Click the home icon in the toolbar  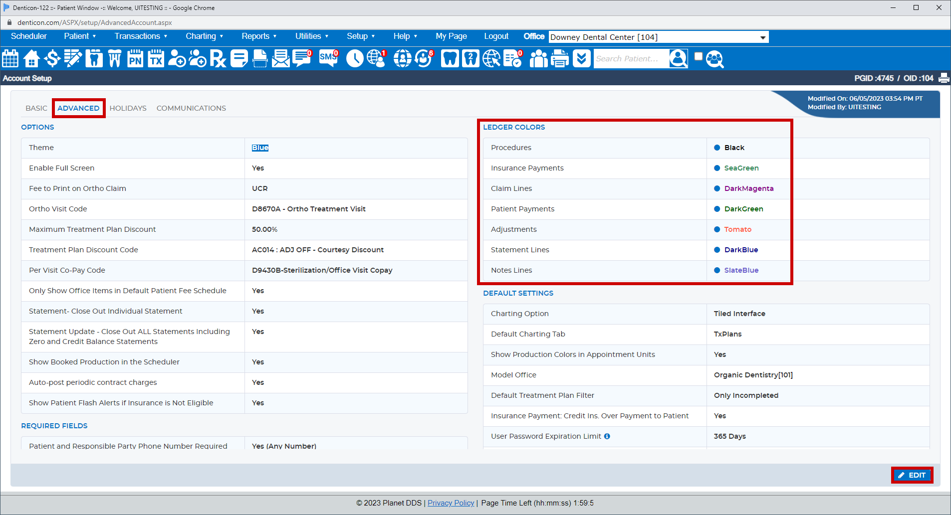(x=31, y=59)
